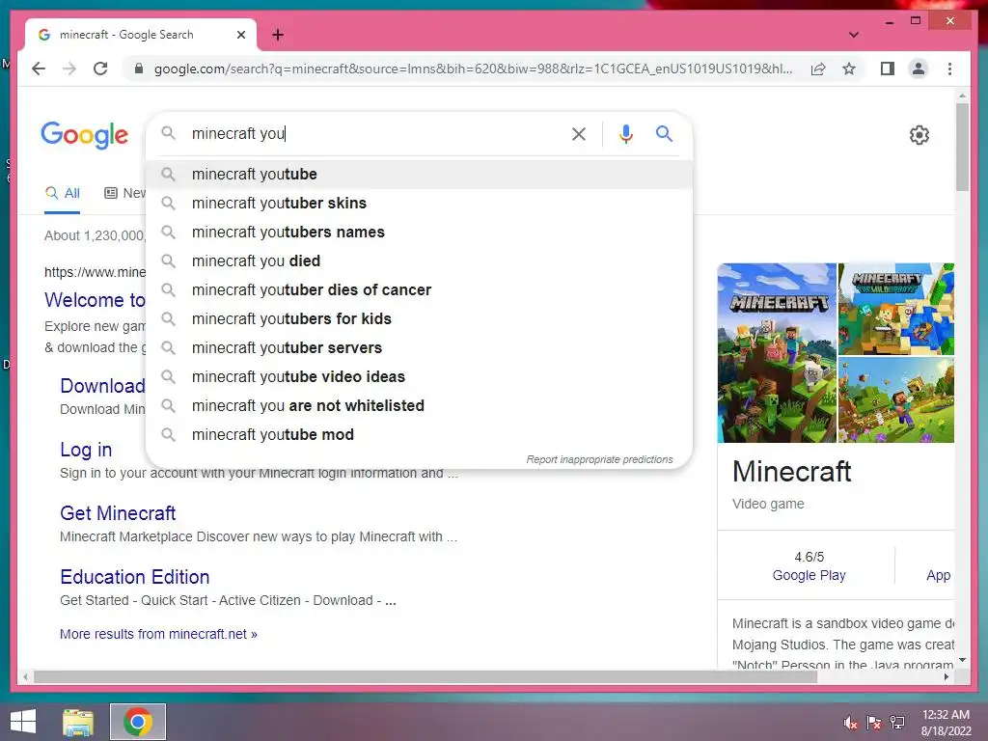Click the Google Play rating link
This screenshot has width=988, height=741.
tap(809, 575)
